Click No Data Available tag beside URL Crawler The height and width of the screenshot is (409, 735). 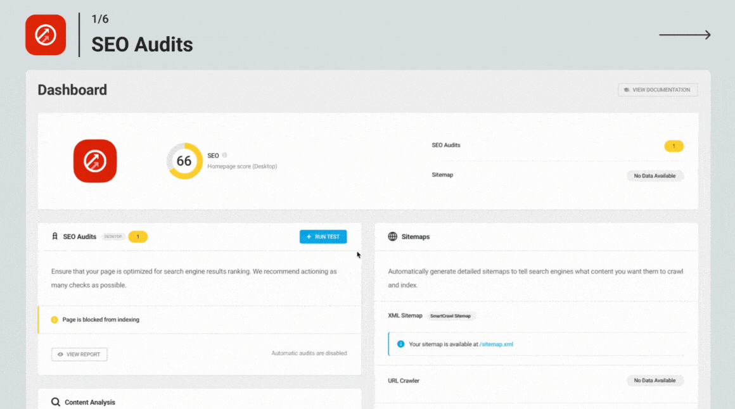(655, 381)
